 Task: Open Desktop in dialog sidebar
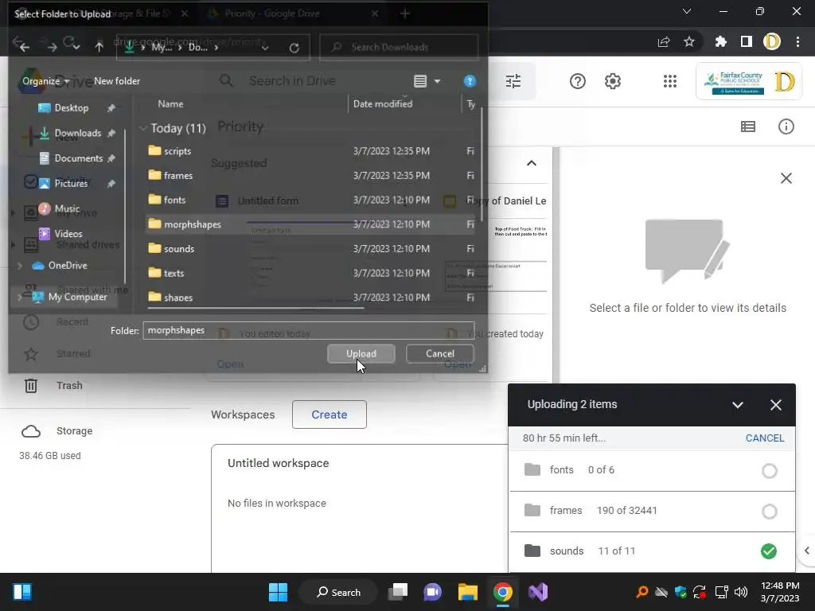(71, 108)
